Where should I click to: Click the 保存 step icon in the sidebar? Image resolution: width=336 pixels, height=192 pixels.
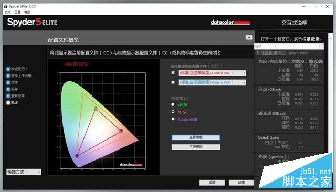pyautogui.click(x=8, y=89)
